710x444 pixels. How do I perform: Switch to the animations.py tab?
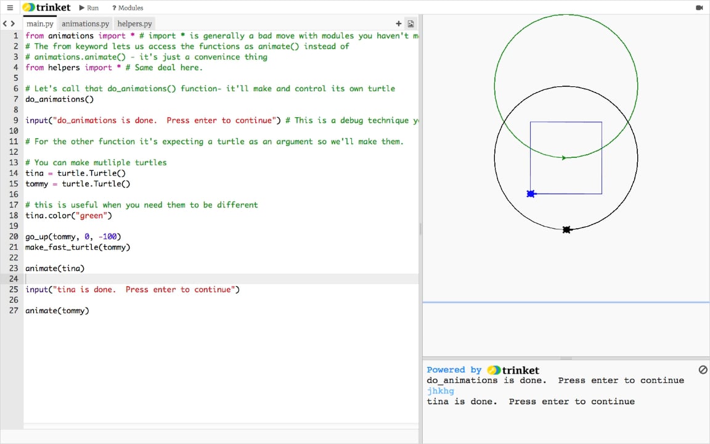coord(85,24)
